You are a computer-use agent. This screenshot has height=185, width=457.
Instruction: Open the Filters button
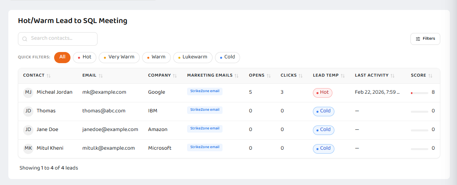click(x=425, y=39)
